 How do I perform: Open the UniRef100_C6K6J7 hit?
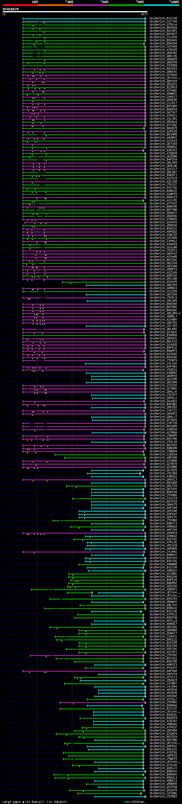163,97
